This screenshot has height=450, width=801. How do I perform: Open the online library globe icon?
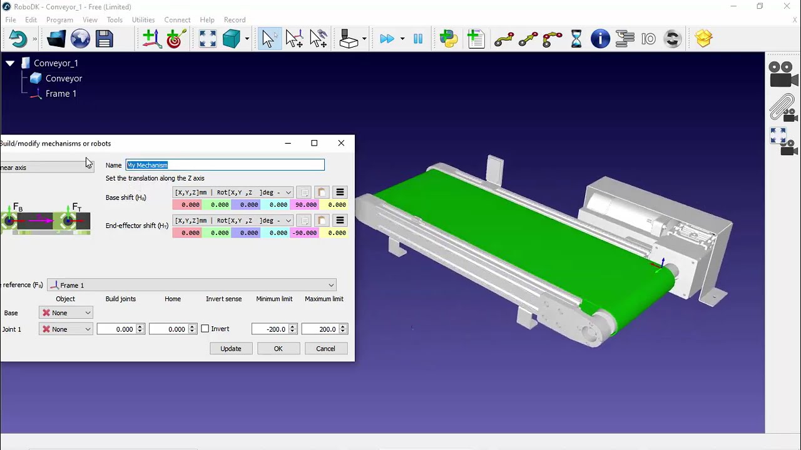[x=80, y=39]
